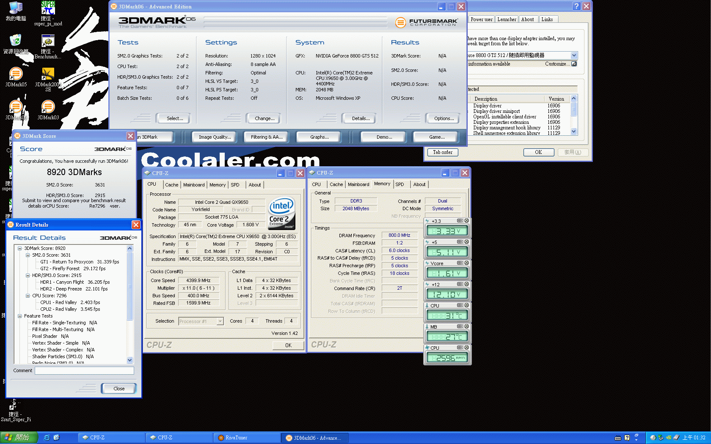
Task: Click the Game... button in 3DMark06
Action: [x=436, y=137]
